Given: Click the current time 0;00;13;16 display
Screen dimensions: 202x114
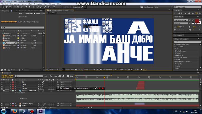Looking at the screenshot, I should click(x=8, y=76).
